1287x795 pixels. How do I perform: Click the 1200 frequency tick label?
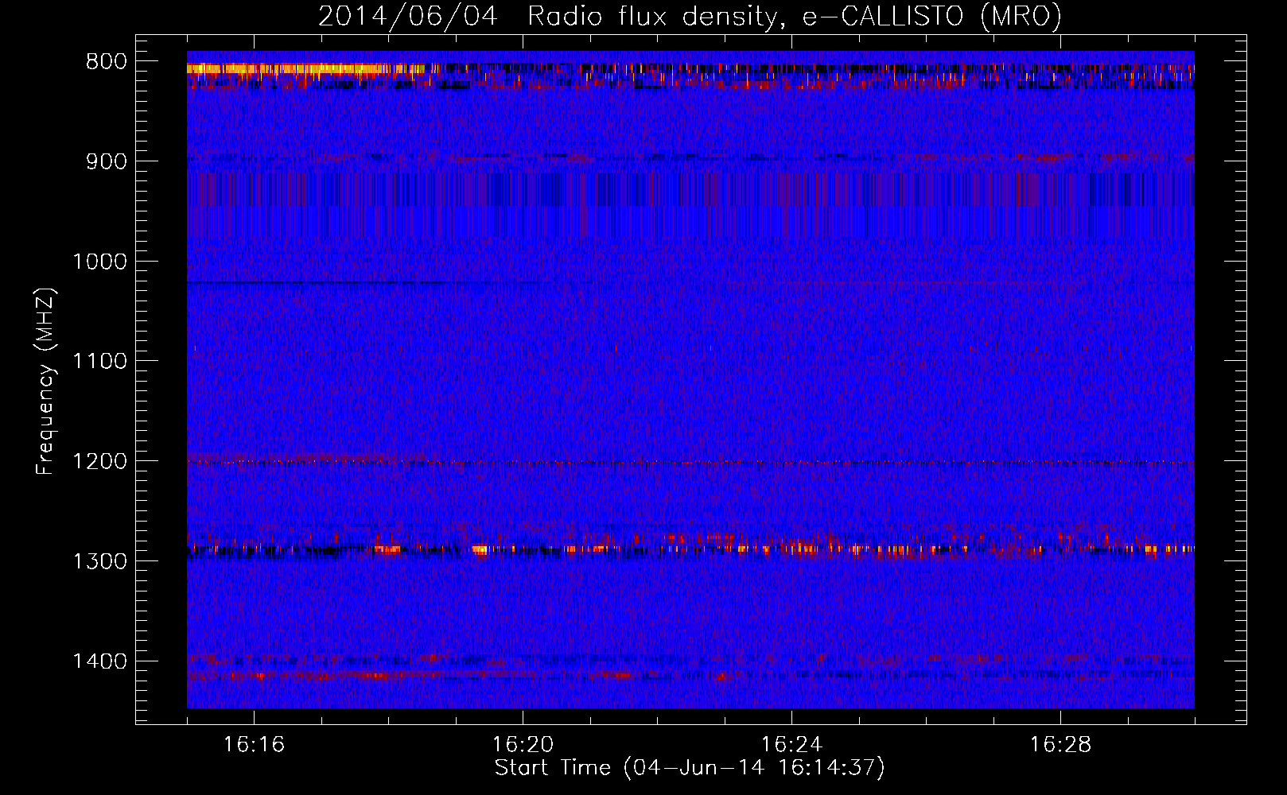(x=100, y=461)
